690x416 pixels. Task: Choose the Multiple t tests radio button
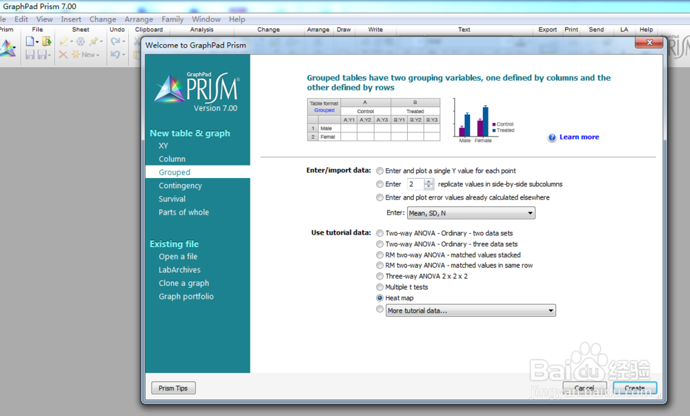tap(380, 287)
